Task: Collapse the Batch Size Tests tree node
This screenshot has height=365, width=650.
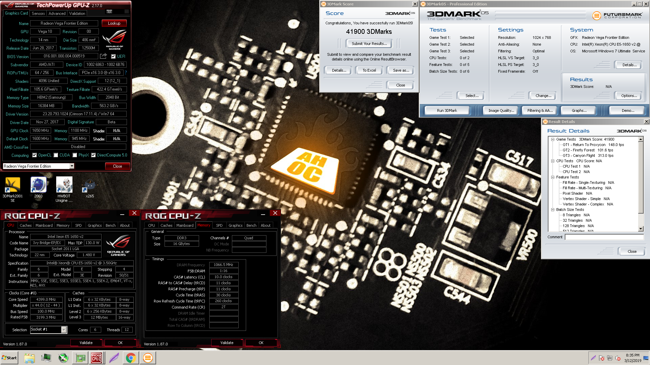Action: [552, 210]
